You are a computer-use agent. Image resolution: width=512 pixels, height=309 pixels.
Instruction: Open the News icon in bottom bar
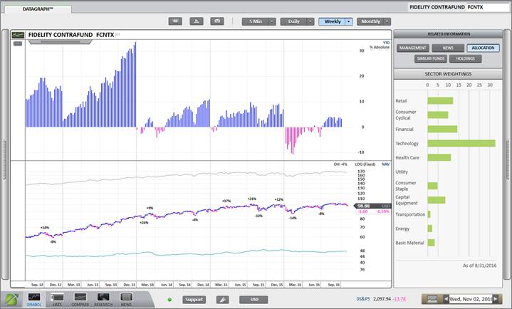pyautogui.click(x=126, y=298)
